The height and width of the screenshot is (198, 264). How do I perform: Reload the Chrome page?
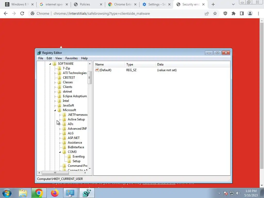coord(22,13)
